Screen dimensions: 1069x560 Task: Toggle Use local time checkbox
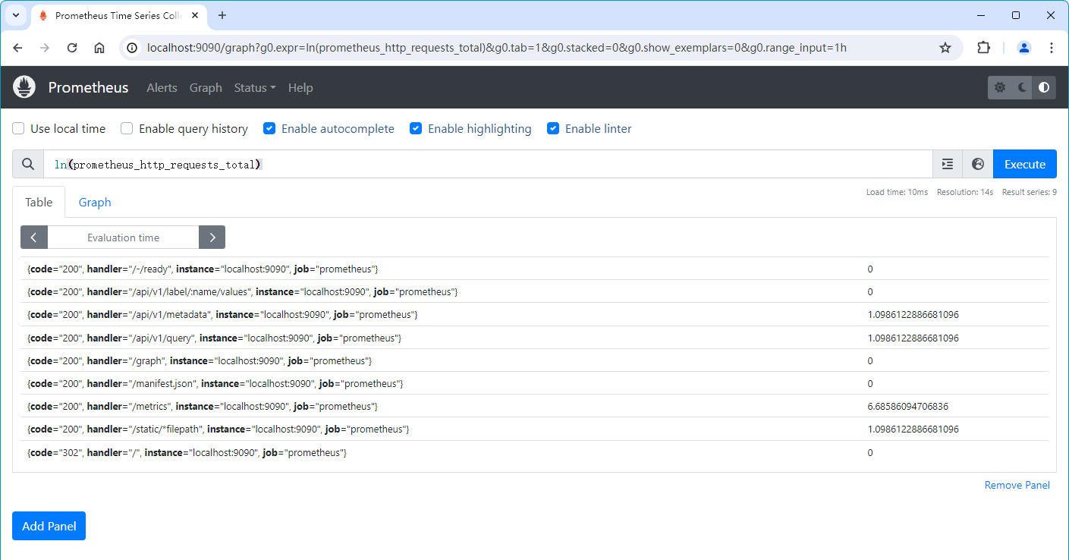click(x=19, y=128)
